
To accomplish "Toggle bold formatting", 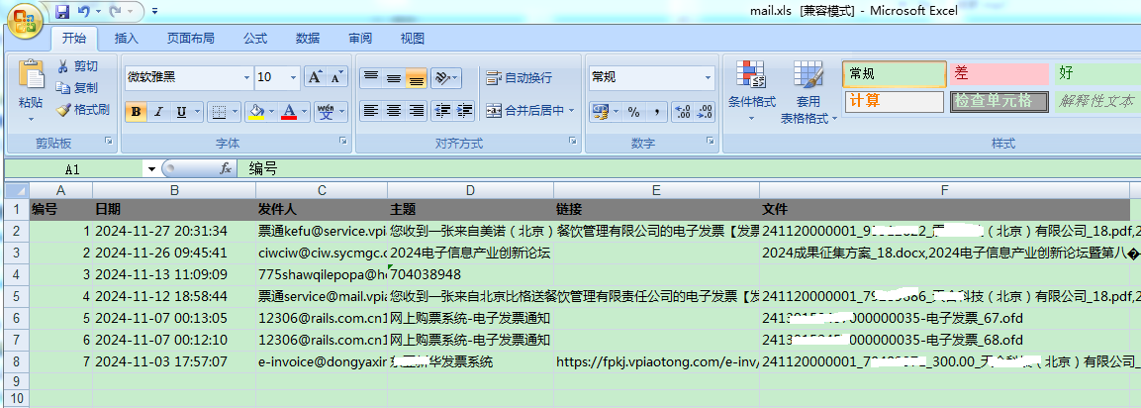I will (136, 112).
